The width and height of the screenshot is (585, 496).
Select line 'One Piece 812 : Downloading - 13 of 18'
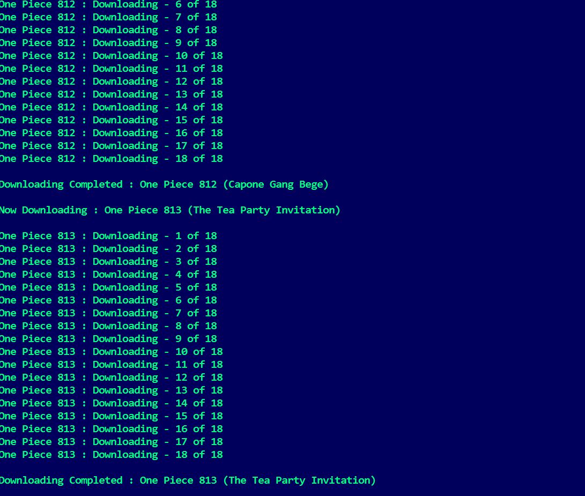[x=111, y=94]
